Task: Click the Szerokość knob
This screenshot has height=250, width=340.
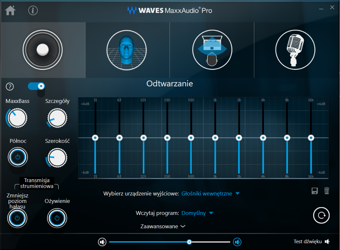Action: pos(57,158)
